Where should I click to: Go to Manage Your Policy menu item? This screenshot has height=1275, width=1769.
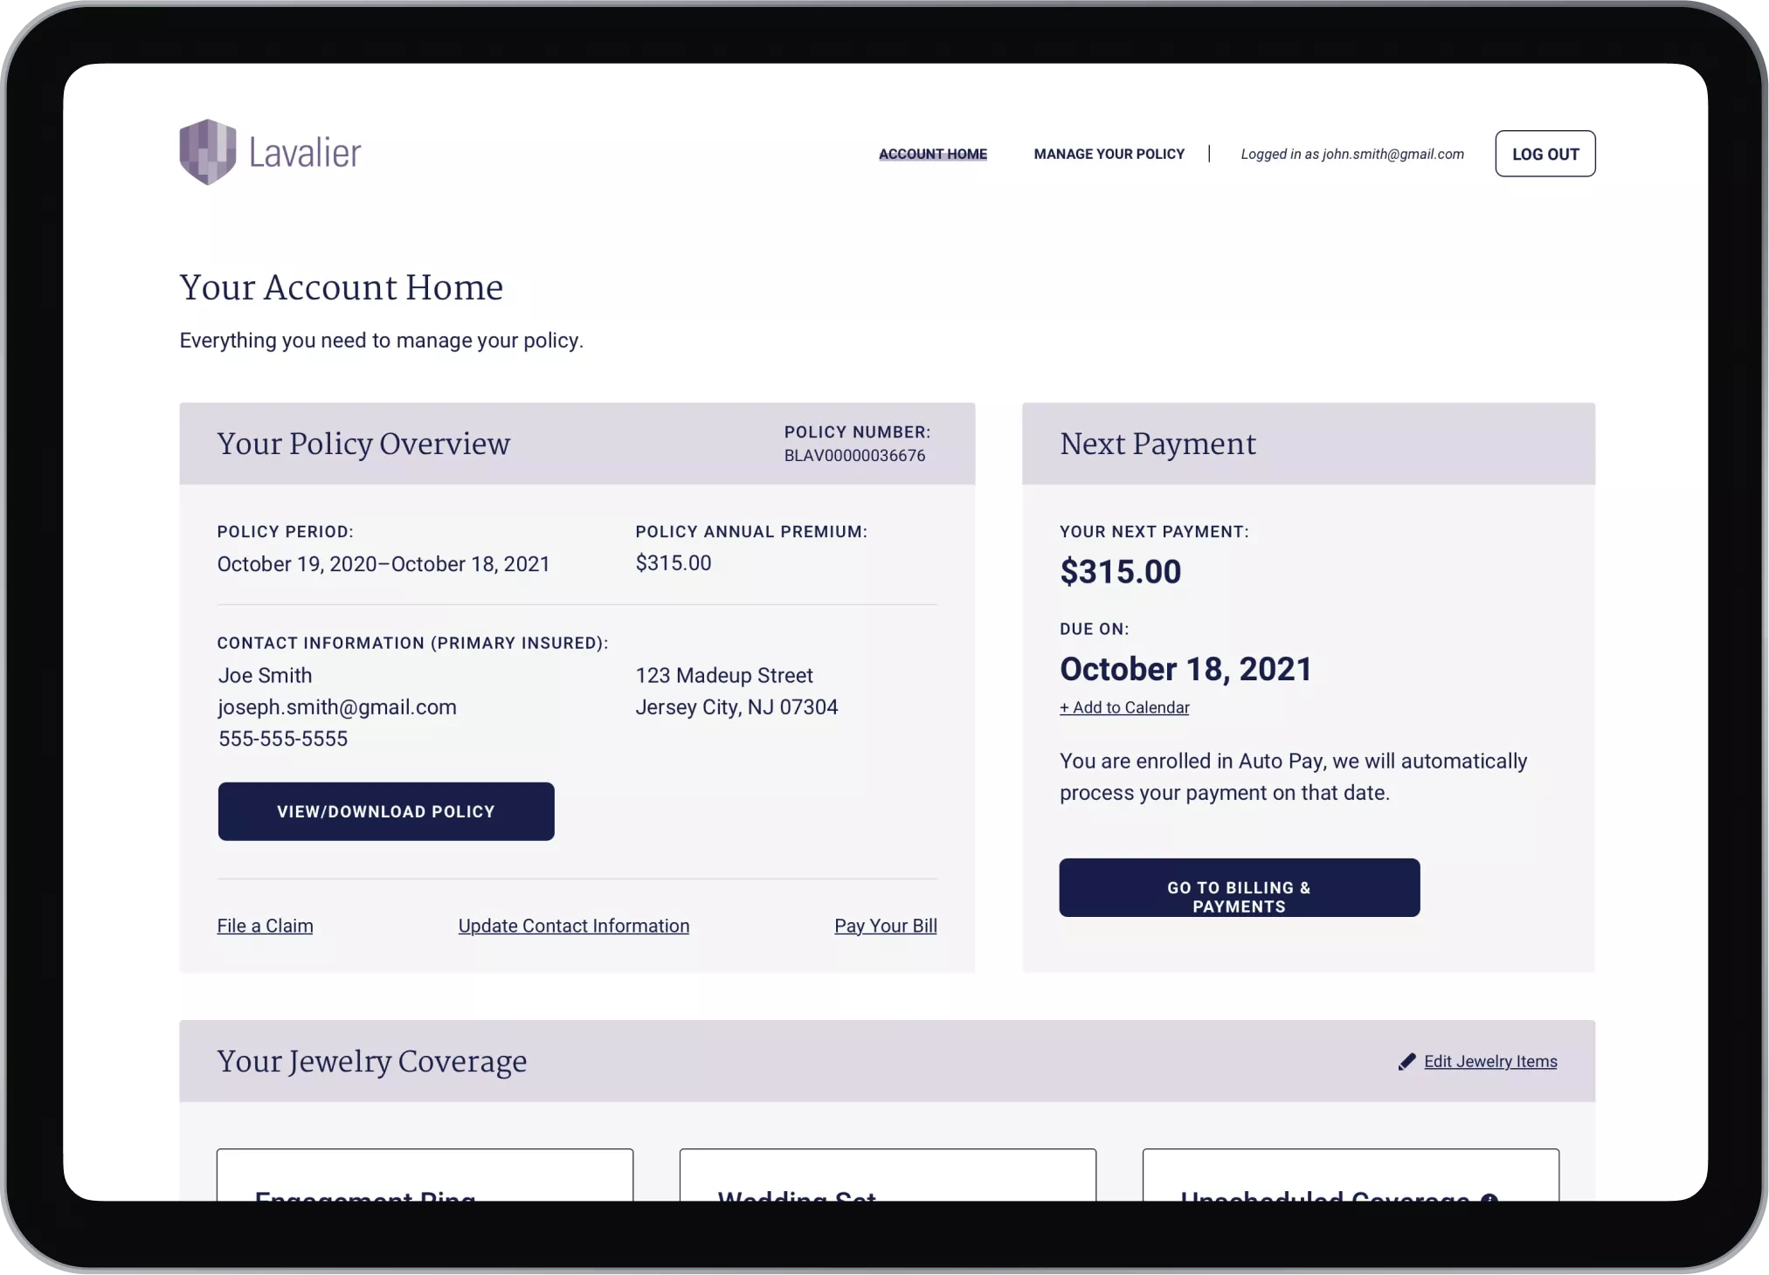pos(1109,154)
